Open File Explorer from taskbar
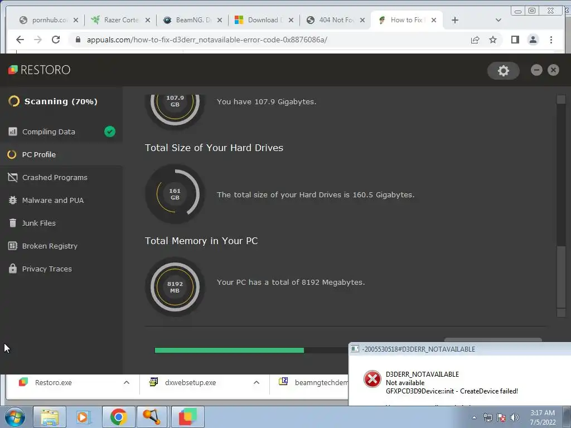The height and width of the screenshot is (428, 571). 50,417
